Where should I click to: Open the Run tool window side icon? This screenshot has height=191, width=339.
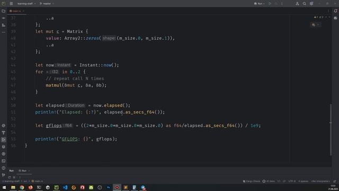4,140
